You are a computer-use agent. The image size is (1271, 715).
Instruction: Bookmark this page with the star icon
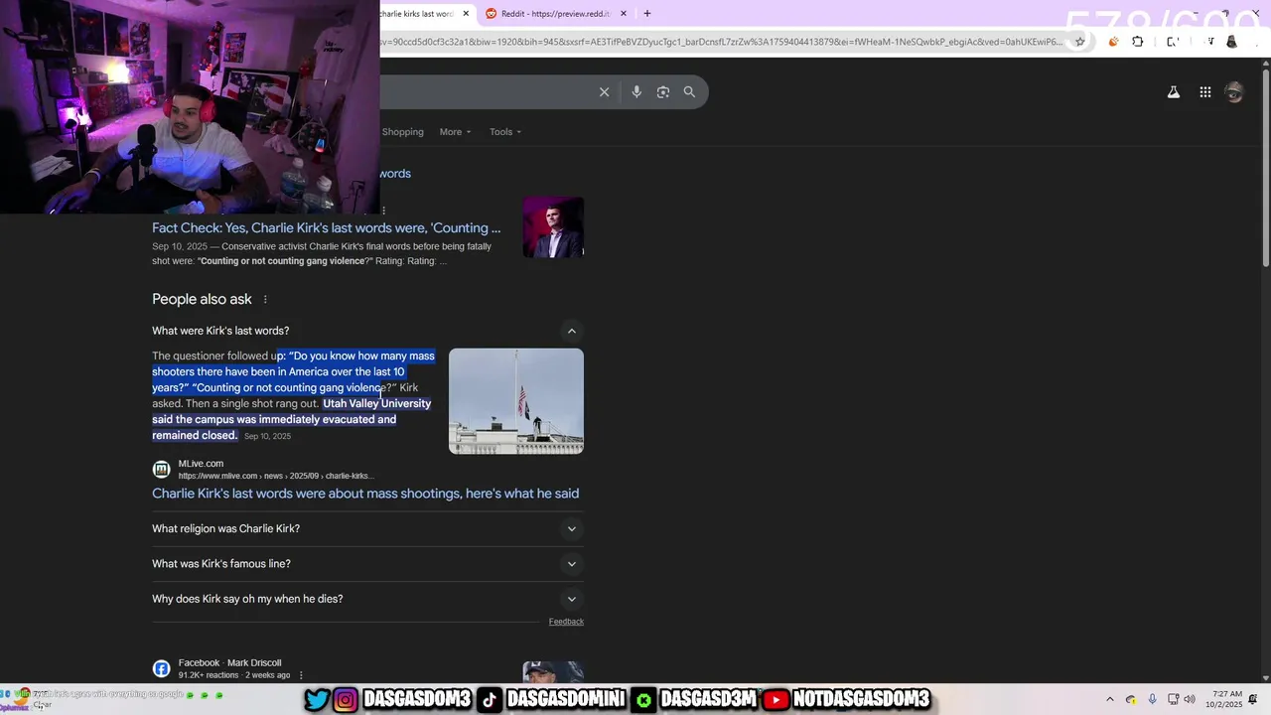1080,42
